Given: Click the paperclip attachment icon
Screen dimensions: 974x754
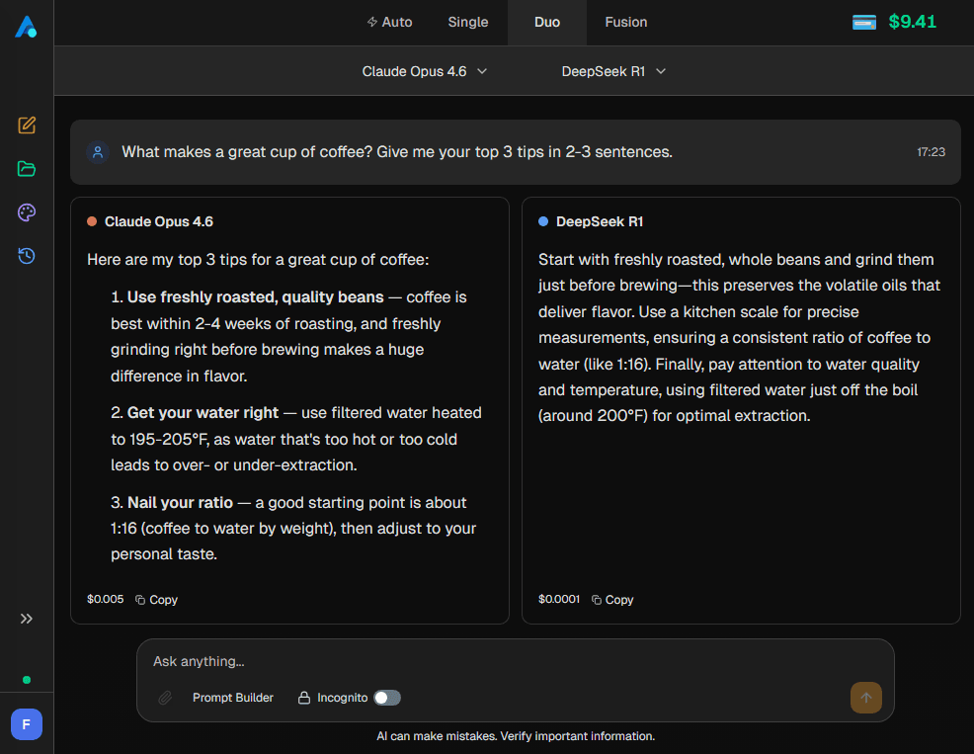Looking at the screenshot, I should [x=164, y=698].
